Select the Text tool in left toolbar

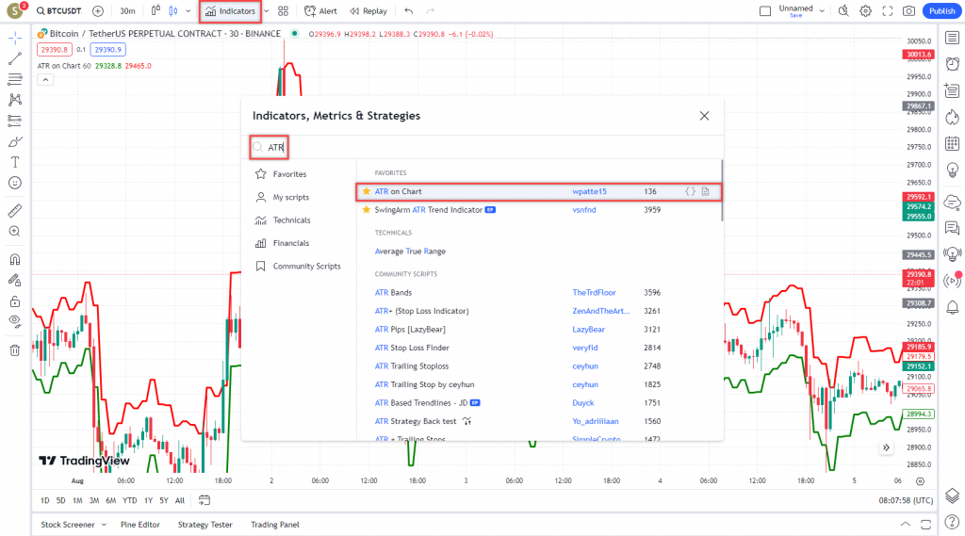point(14,162)
